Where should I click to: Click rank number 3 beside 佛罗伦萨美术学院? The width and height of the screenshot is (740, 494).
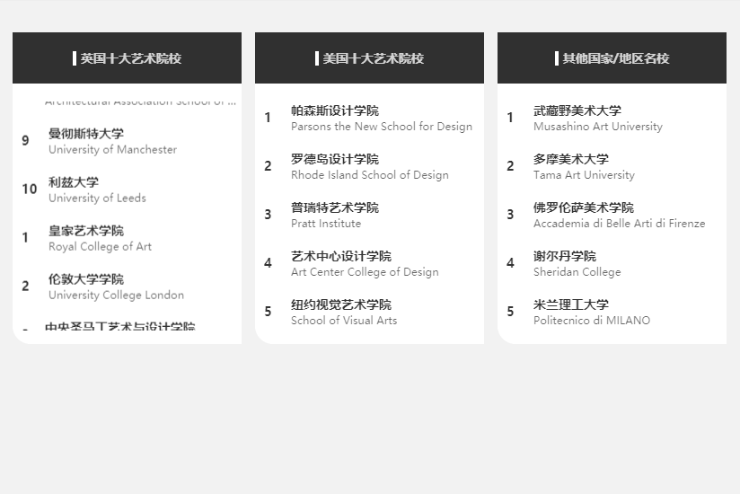coord(510,215)
